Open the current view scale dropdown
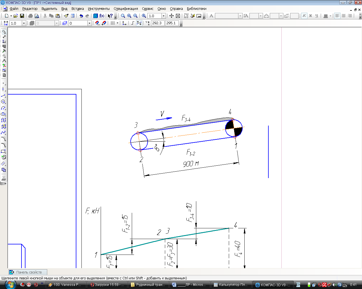Viewport: 362px width, 289px height. pos(24,23)
